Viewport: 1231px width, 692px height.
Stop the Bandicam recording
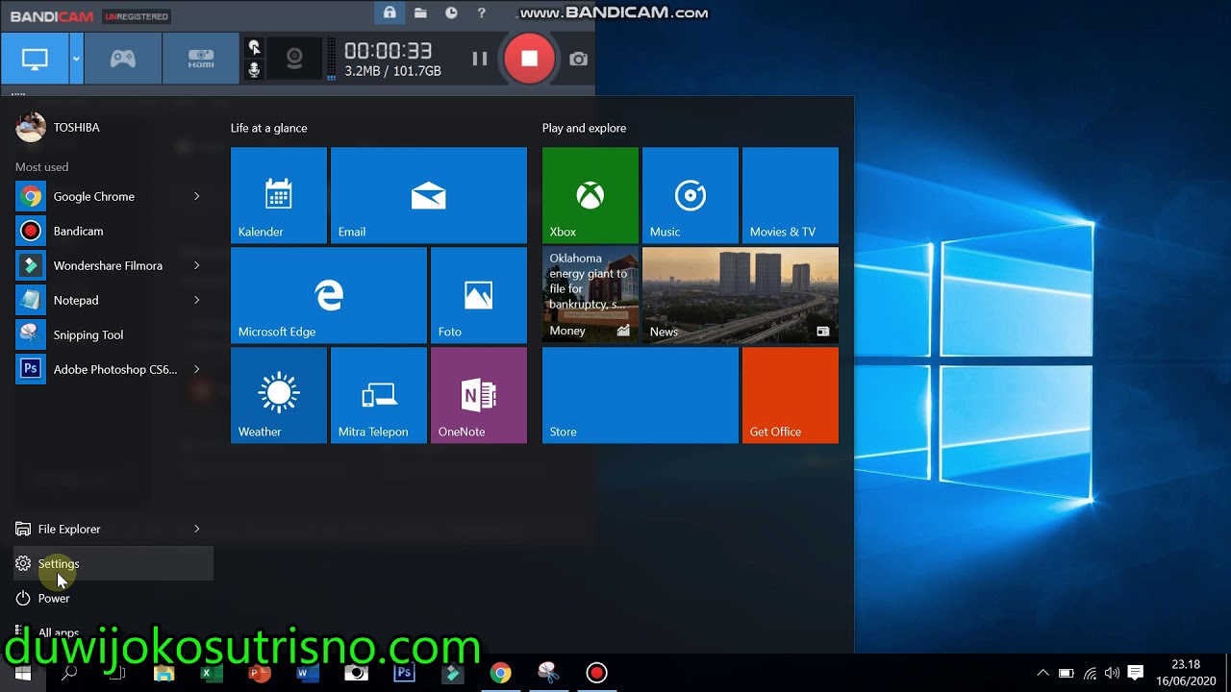click(x=529, y=59)
